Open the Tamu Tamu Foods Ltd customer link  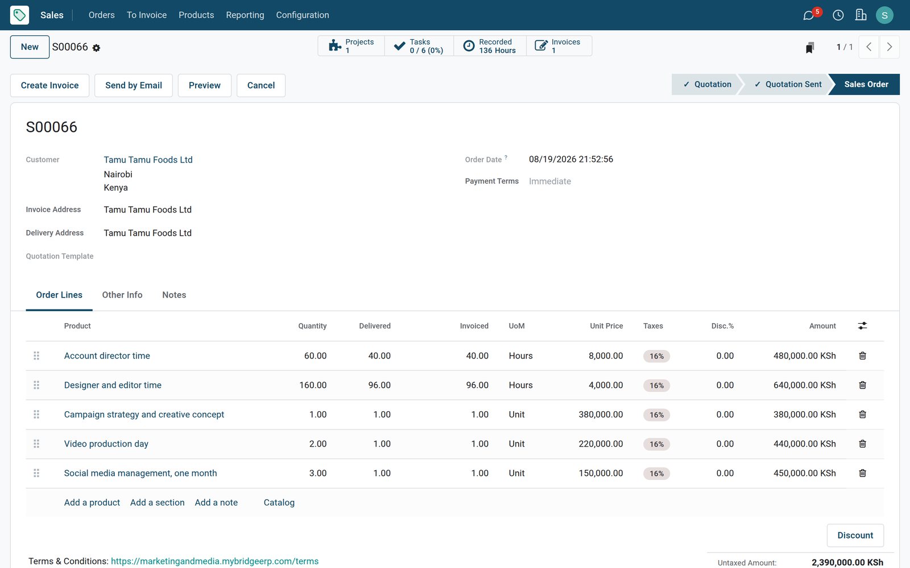(148, 160)
